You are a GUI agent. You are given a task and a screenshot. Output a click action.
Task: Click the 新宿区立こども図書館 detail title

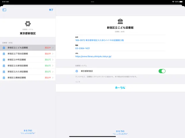click(120, 28)
